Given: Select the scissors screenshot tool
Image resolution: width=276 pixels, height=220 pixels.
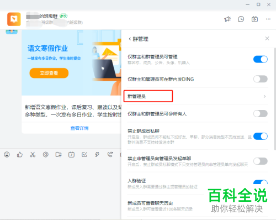Looking at the screenshot, I should tap(33, 154).
